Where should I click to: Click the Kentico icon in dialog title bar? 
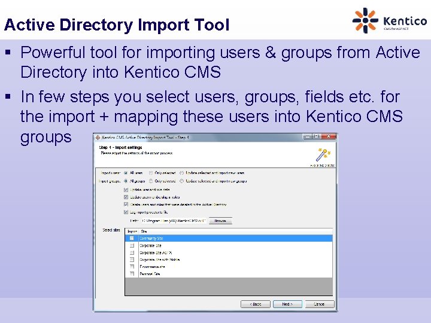98,138
